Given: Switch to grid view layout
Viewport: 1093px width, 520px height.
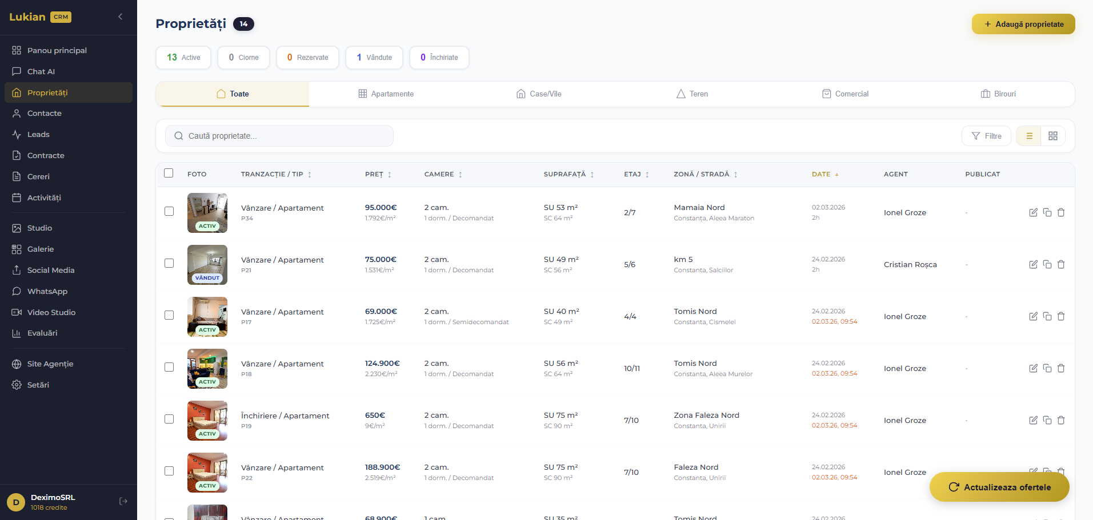Looking at the screenshot, I should [x=1052, y=136].
